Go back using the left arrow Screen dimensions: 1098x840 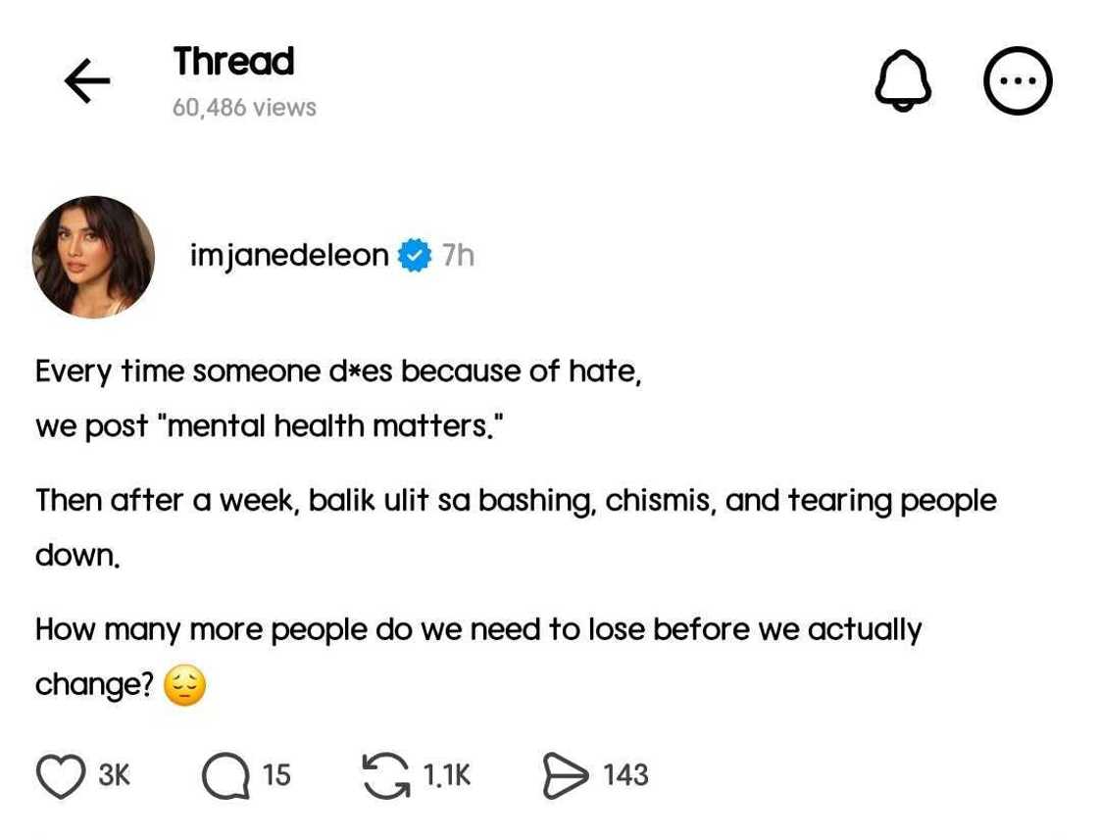click(x=87, y=81)
